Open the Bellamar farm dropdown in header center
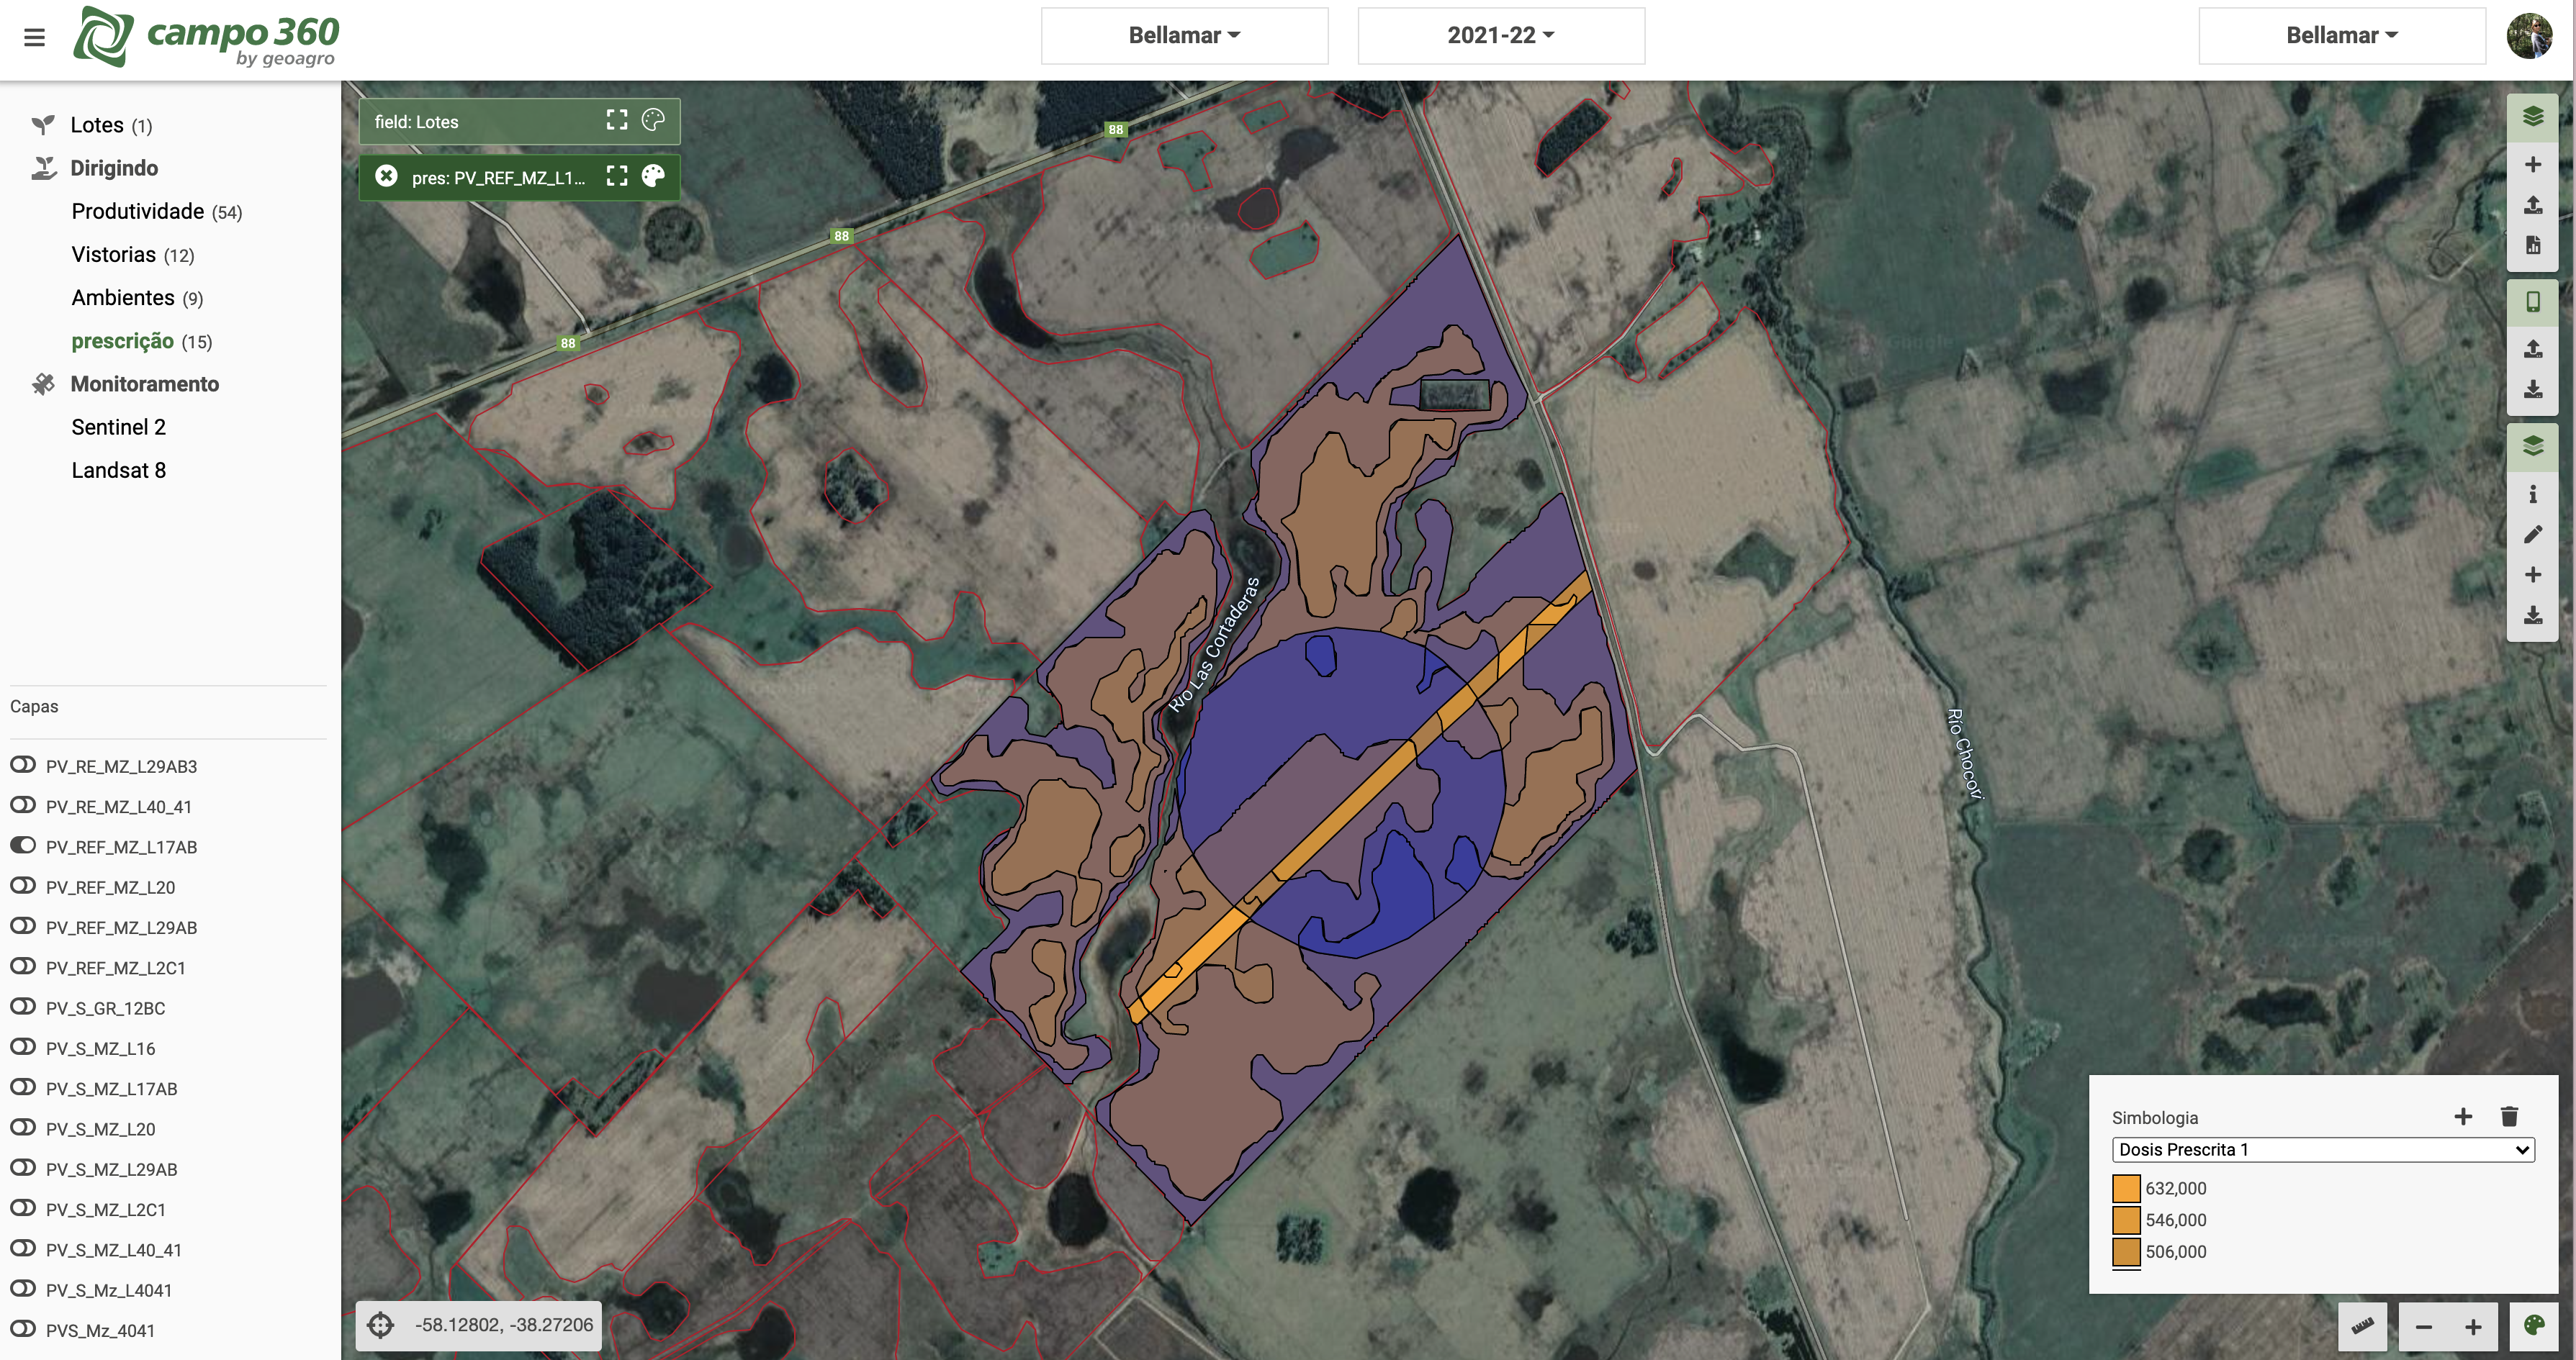 [x=1184, y=36]
